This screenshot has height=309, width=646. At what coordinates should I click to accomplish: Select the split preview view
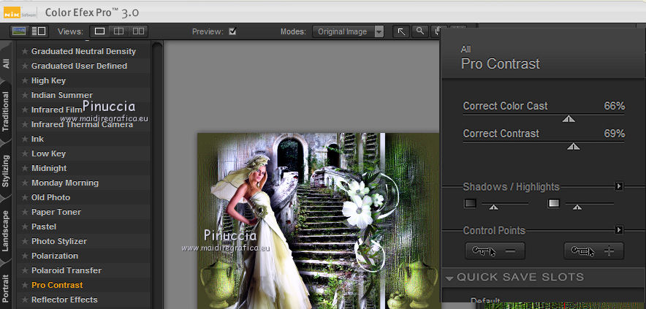tap(118, 31)
